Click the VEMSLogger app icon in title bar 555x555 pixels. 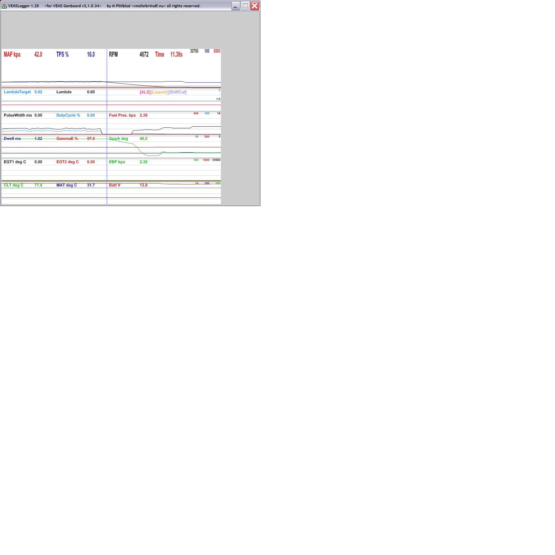[4, 6]
